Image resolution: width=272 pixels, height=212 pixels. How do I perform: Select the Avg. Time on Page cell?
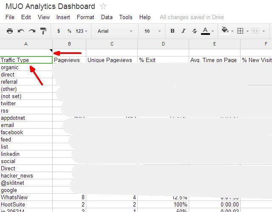215,60
